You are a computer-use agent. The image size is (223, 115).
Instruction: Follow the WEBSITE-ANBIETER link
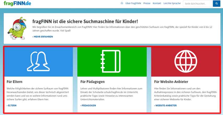click(165, 106)
